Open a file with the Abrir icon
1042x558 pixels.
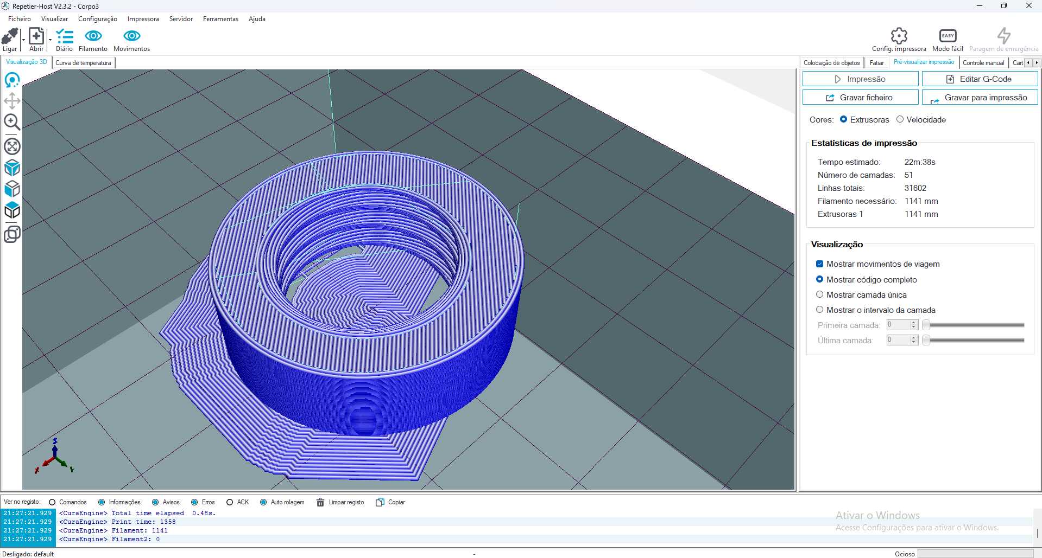tap(36, 36)
